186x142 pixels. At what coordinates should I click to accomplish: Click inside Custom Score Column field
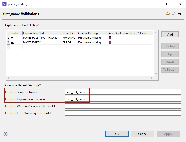[123, 92]
